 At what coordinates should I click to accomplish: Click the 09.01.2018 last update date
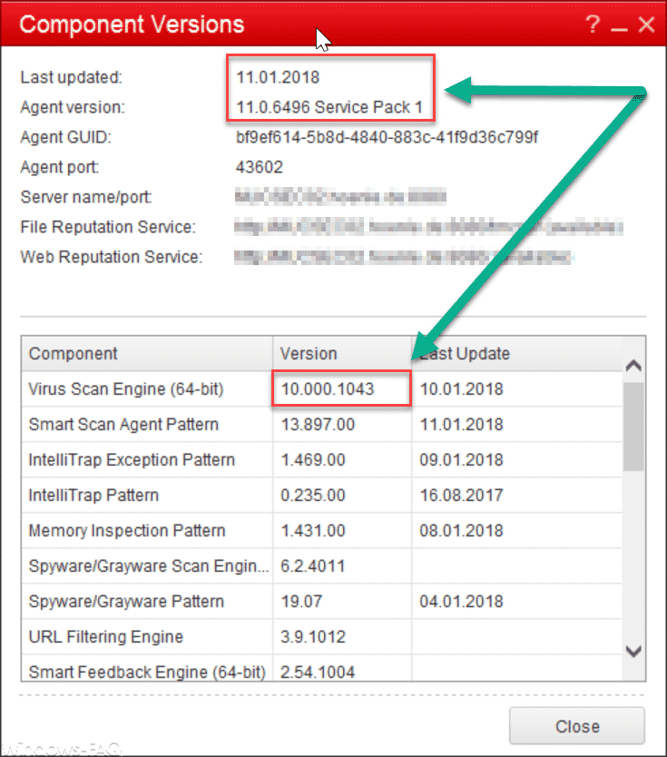461,459
